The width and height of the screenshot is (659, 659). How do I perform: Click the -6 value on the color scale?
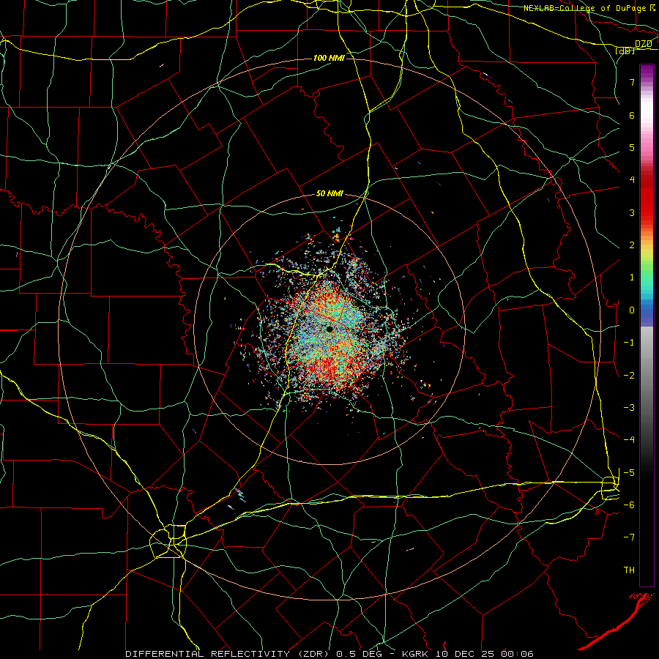coord(629,505)
